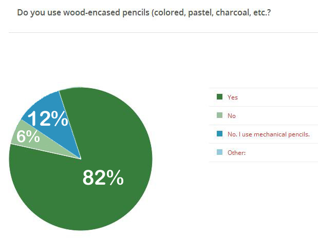
Task: Click the blue mechanical pencils legend swatch
Action: click(x=219, y=134)
